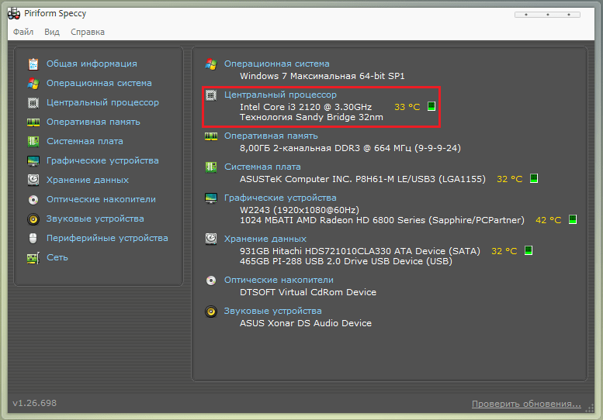Click ASUS Xonar DS Audio Device text
Viewport: 603px width, 420px height.
(x=306, y=323)
